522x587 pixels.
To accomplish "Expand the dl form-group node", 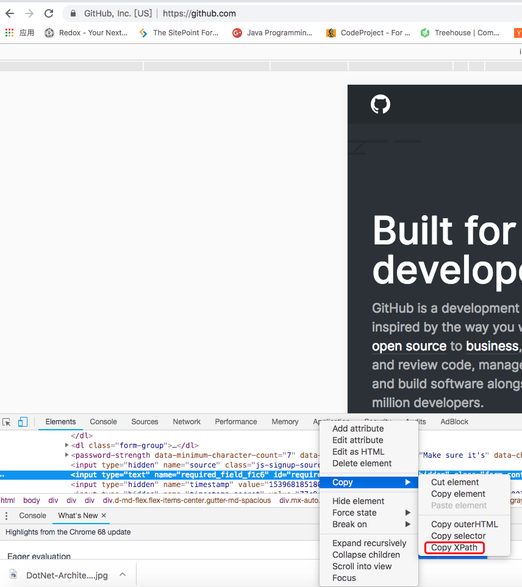I will (x=66, y=446).
